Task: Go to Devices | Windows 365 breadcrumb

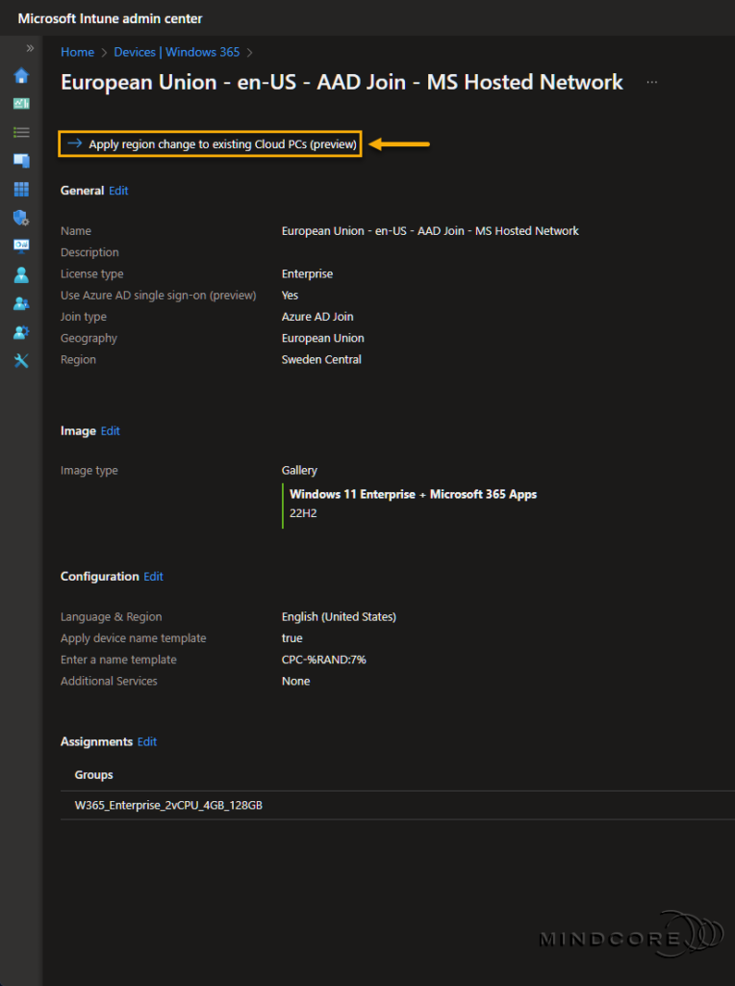Action: coord(176,52)
